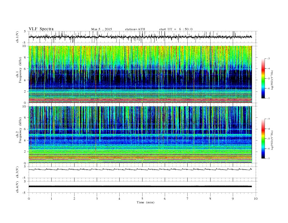Click the ch.2 "Frequency (kHz)" axis label
Viewport: 288px width, 223px height.
point(20,130)
